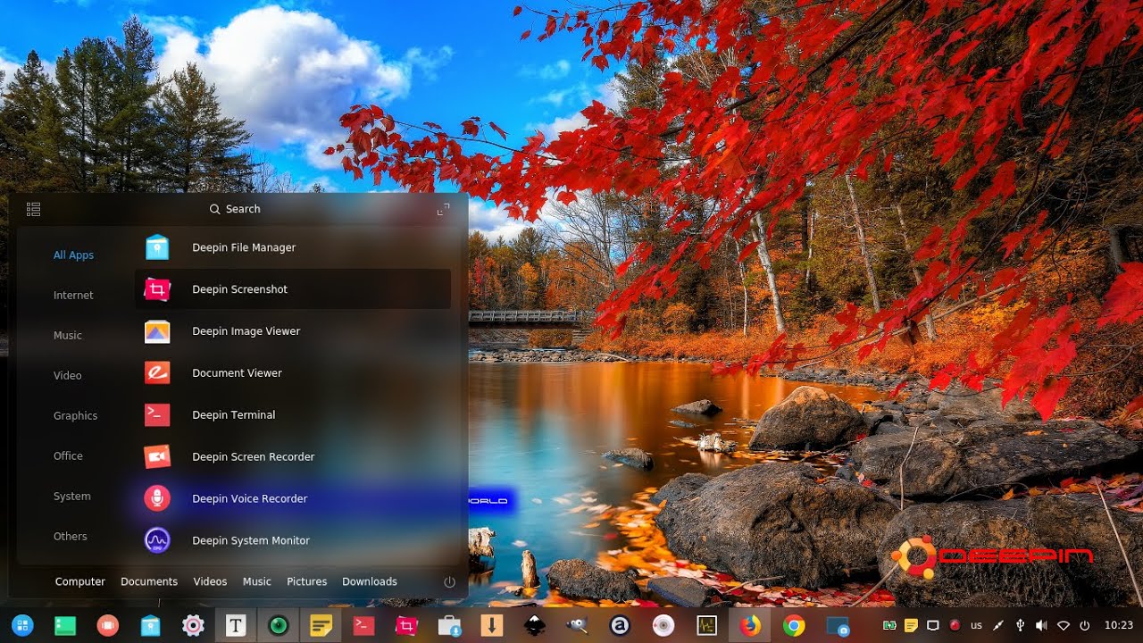Image resolution: width=1143 pixels, height=643 pixels.
Task: Open Deepin File Manager from the app list
Action: 292,247
